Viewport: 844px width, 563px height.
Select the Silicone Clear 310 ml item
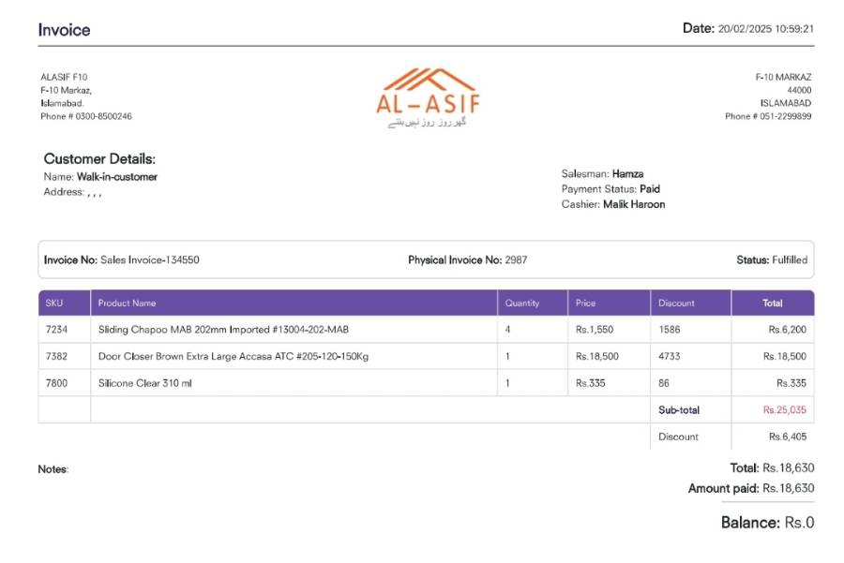click(144, 383)
